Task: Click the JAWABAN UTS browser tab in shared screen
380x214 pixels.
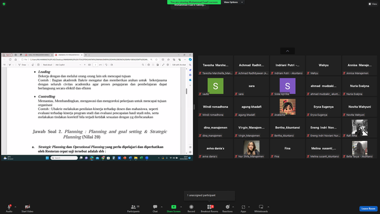Action: (x=68, y=55)
